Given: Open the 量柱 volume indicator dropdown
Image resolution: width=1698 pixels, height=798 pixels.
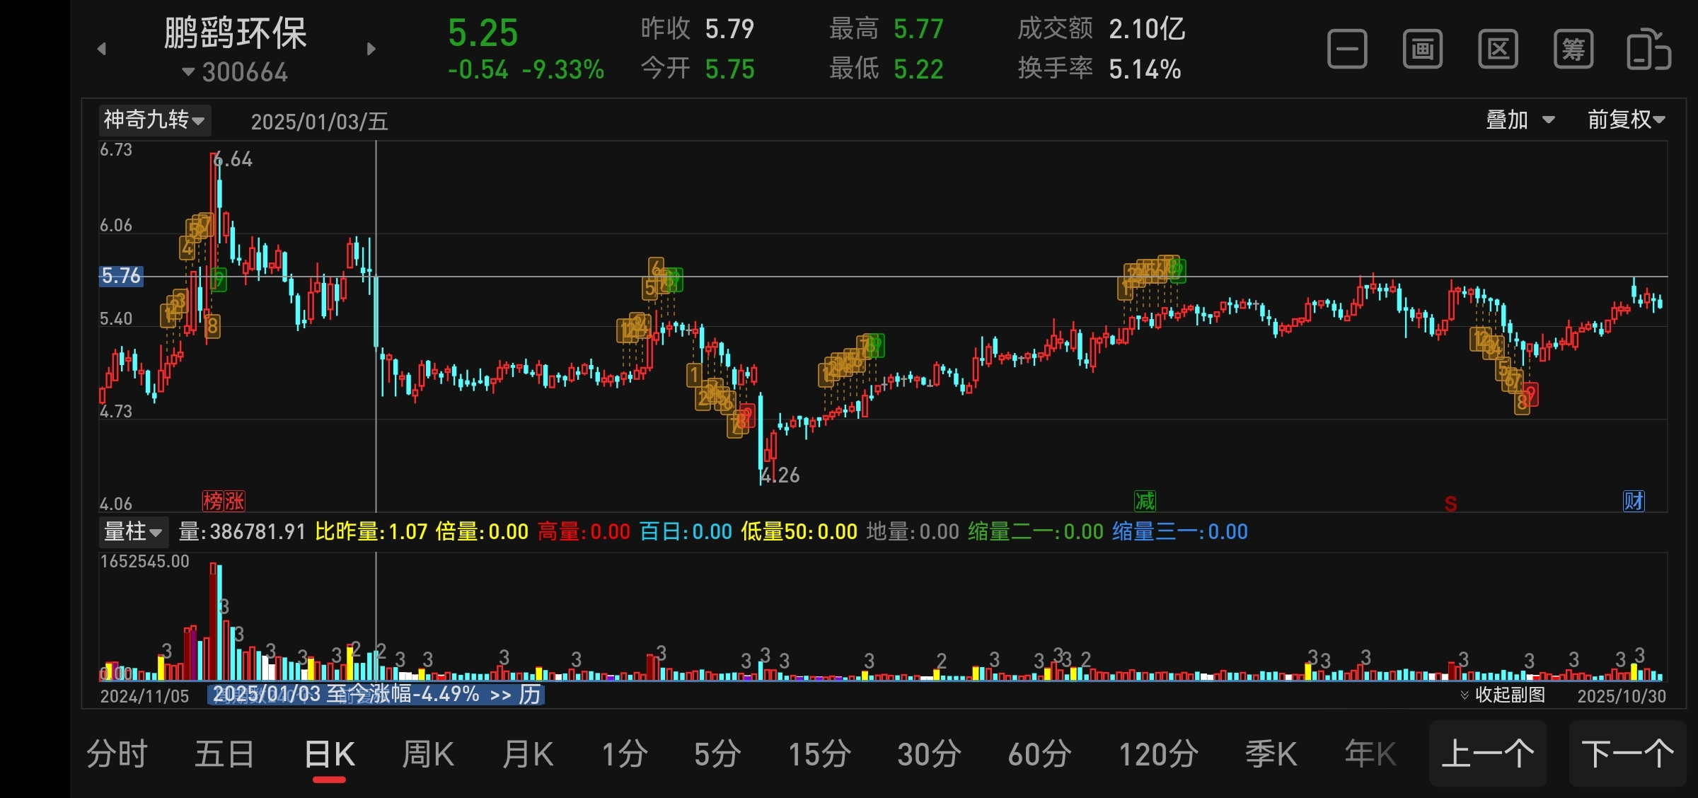Looking at the screenshot, I should click(133, 531).
